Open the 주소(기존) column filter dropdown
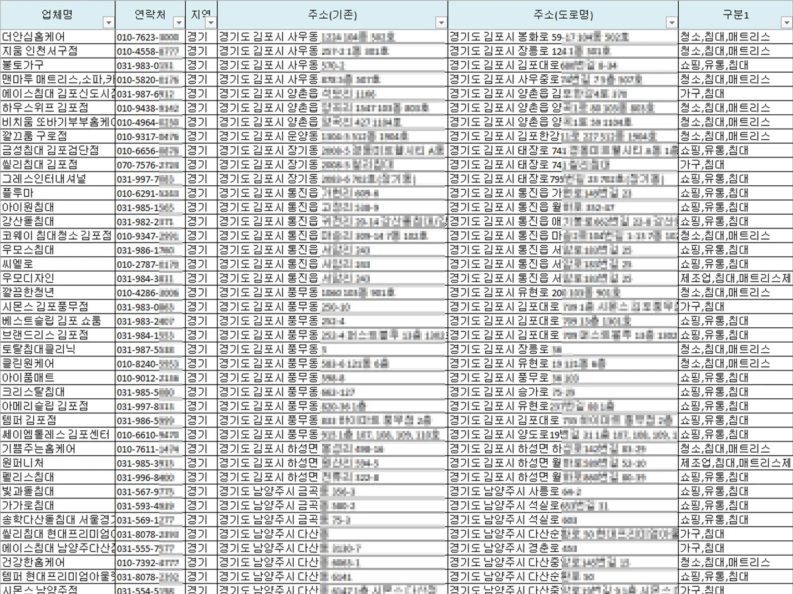793x594 pixels. click(x=441, y=23)
